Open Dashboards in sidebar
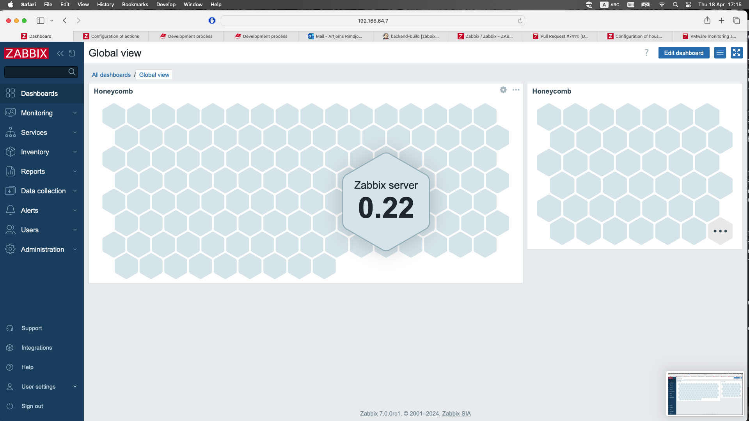Viewport: 749px width, 421px height. click(42, 94)
